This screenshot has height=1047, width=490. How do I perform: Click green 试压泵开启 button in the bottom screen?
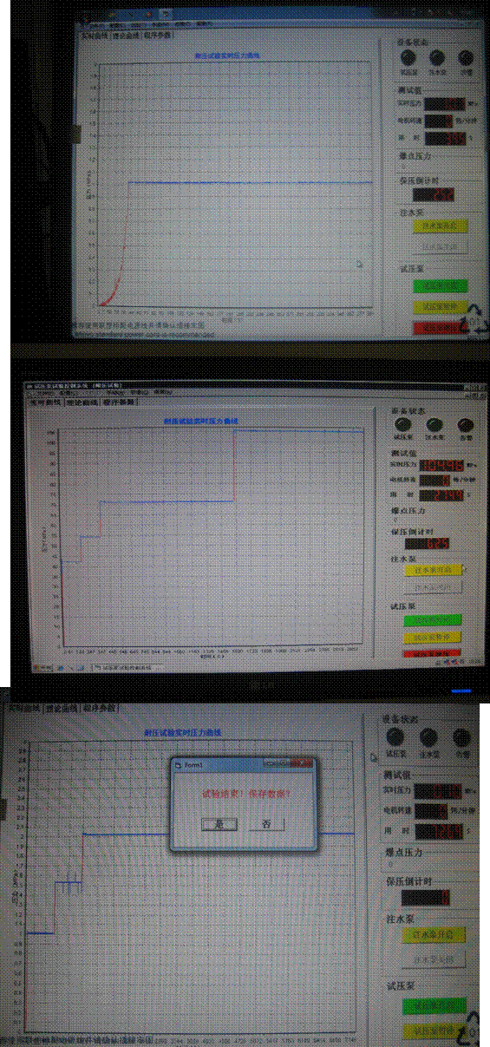tap(434, 1005)
